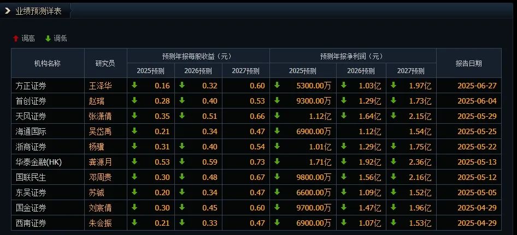This screenshot has height=235, width=517.
Task: Click the green arrow beside 2.36亿
Action: click(x=393, y=161)
